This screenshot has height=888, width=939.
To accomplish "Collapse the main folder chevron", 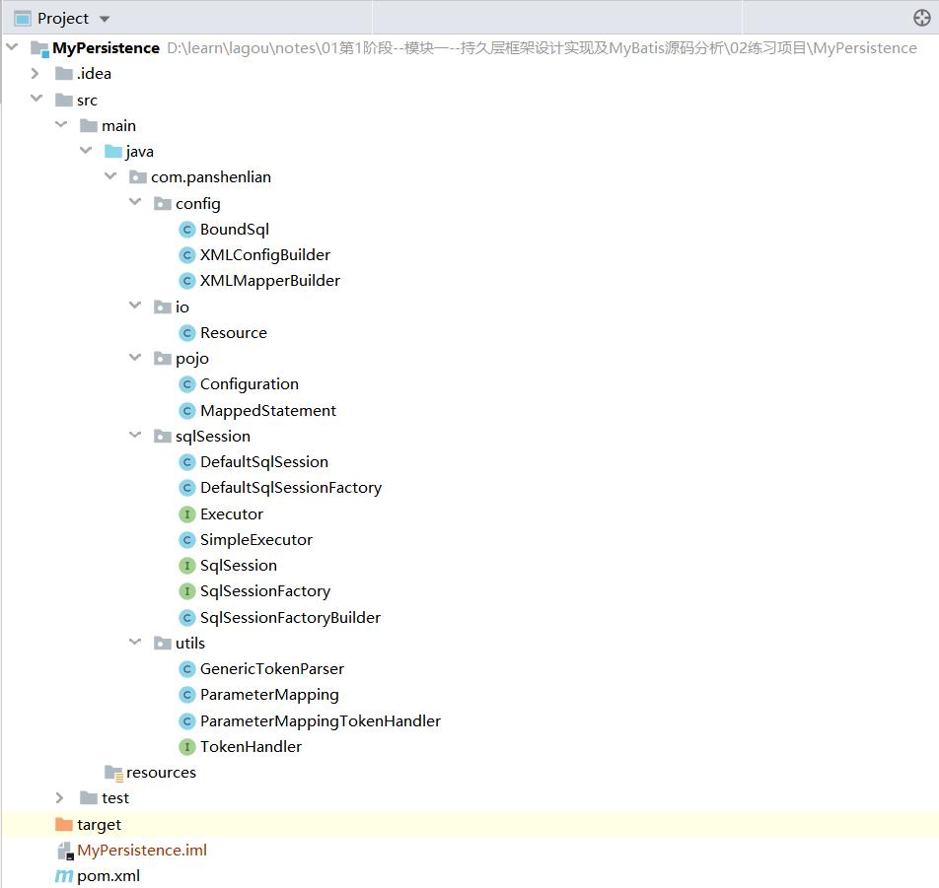I will (x=61, y=124).
